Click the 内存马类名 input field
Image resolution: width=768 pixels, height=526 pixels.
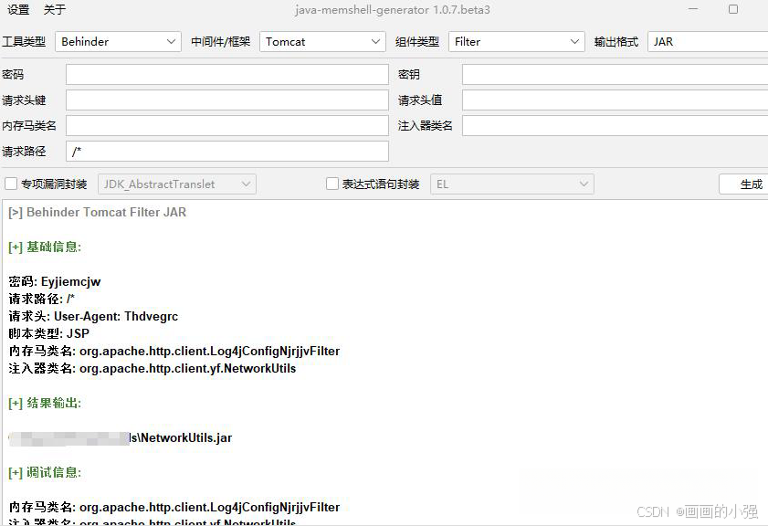click(x=227, y=125)
